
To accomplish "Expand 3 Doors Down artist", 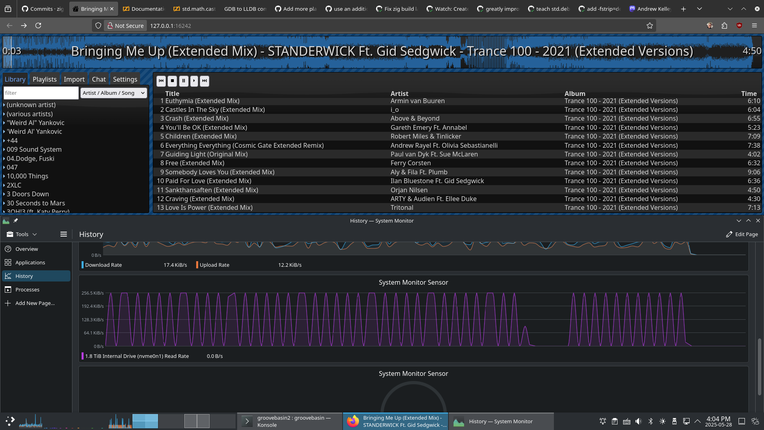I will [x=4, y=194].
